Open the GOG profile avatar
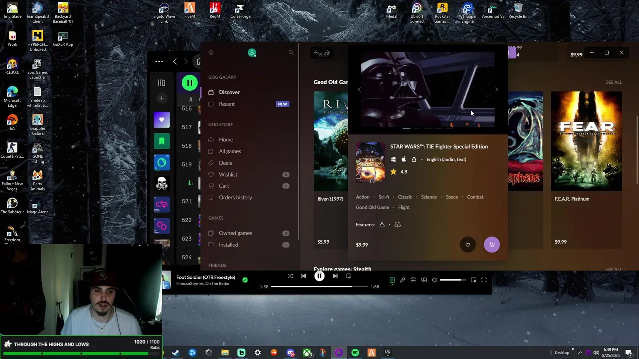 (x=252, y=53)
